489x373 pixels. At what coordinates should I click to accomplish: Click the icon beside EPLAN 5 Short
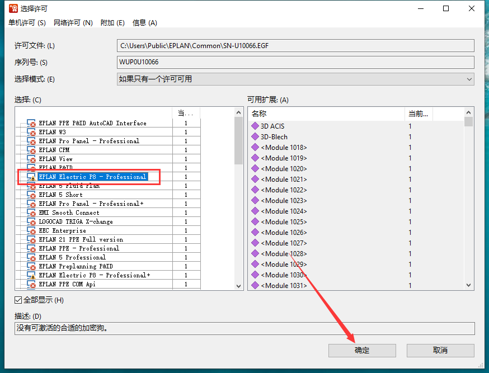(x=31, y=195)
